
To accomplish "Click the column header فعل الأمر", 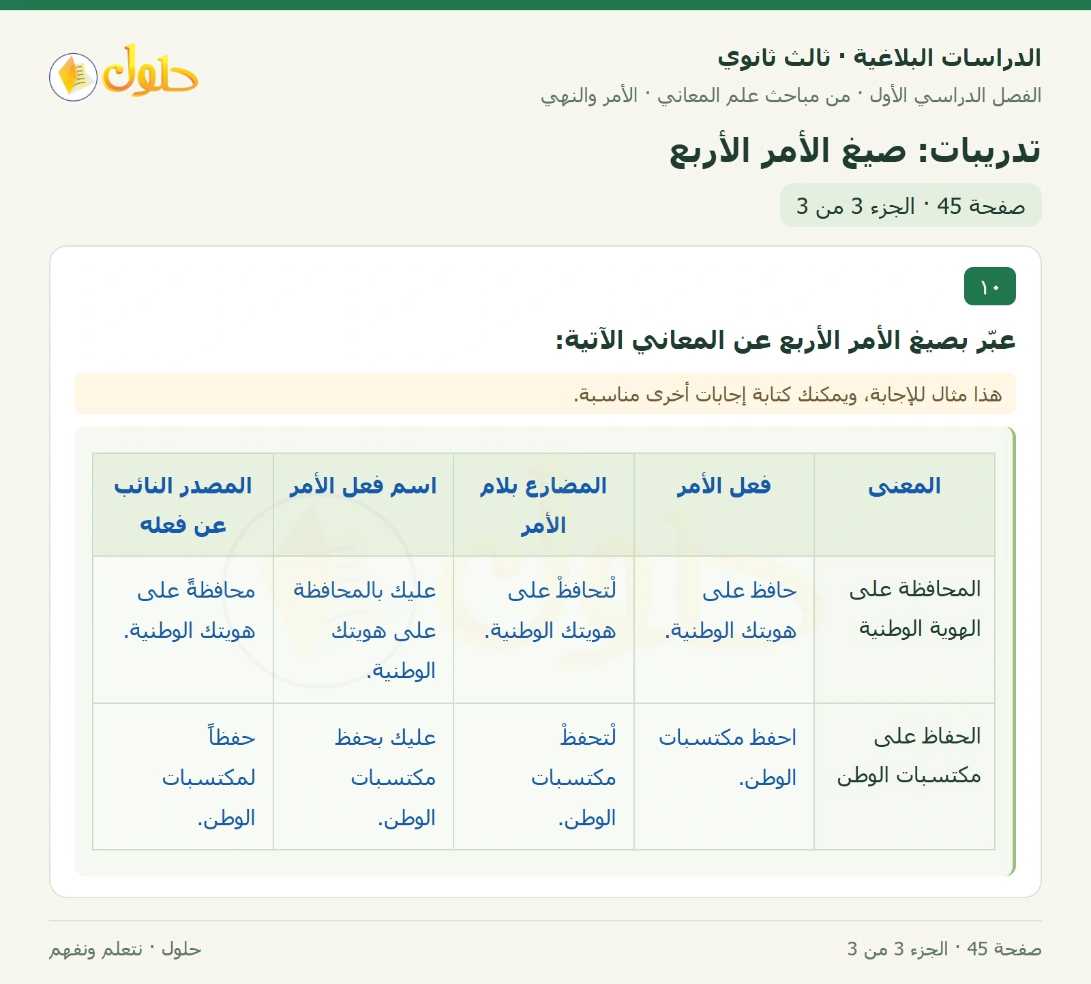I will pyautogui.click(x=724, y=505).
